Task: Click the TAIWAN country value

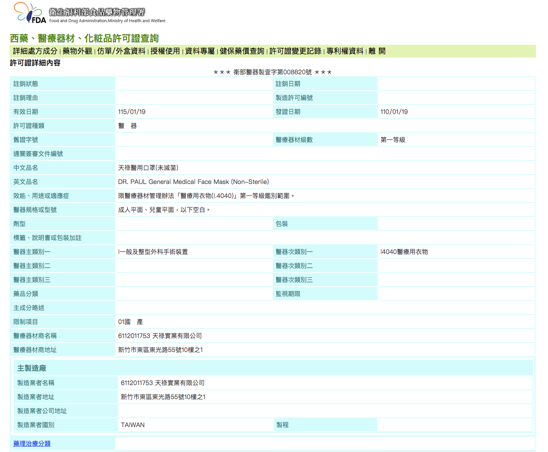Action: coord(133,425)
